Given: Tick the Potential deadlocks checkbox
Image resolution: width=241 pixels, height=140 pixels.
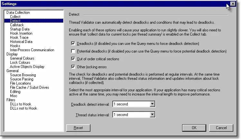Looking at the screenshot, I should coord(73,51).
